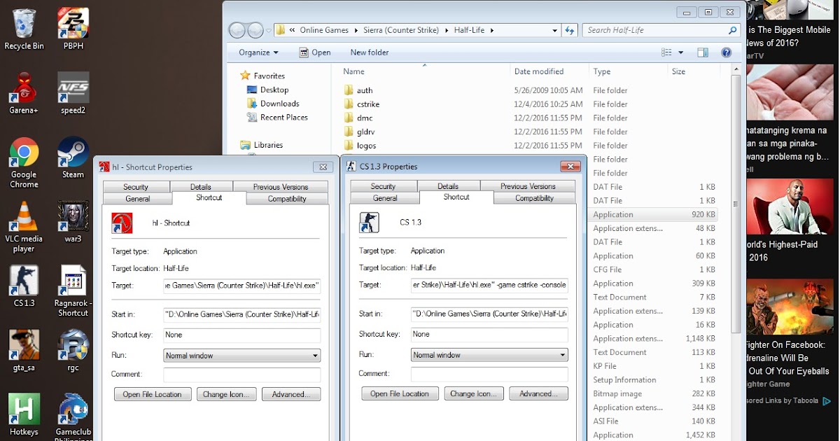Viewport: 840px width, 441px height.
Task: Open Details tab in hl Shortcut Properties
Action: 201,187
